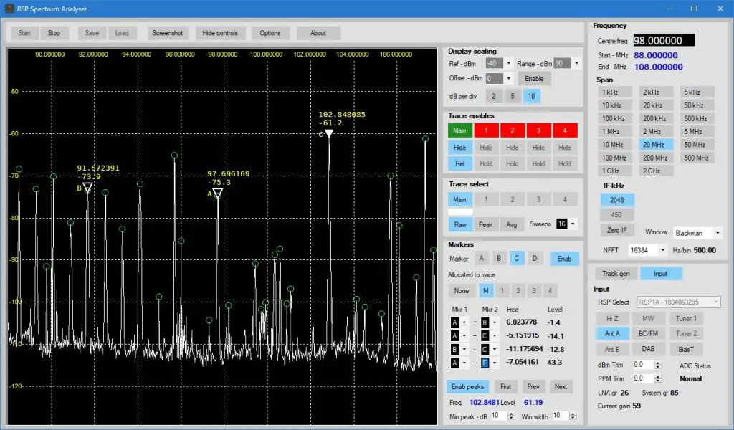Select the Ant B antenna input
Viewport: 734px width, 430px height.
(x=613, y=349)
